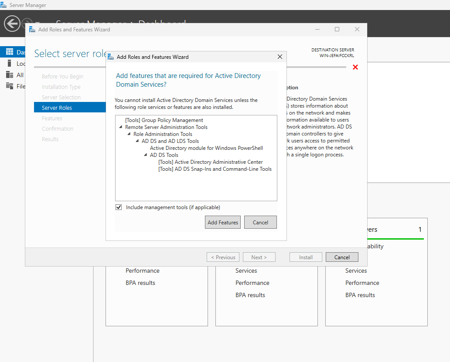Click the Server Manager back arrow button

tap(12, 23)
